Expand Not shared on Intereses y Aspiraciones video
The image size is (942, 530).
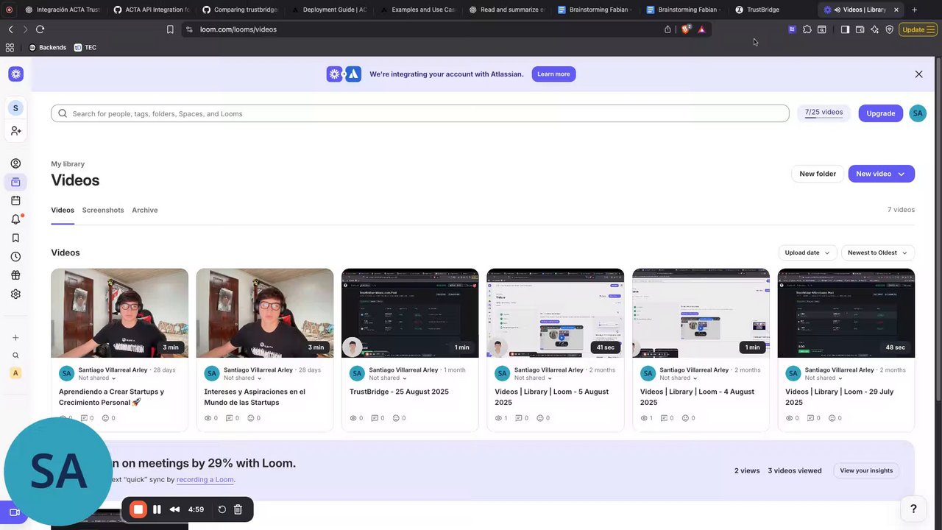coord(243,378)
